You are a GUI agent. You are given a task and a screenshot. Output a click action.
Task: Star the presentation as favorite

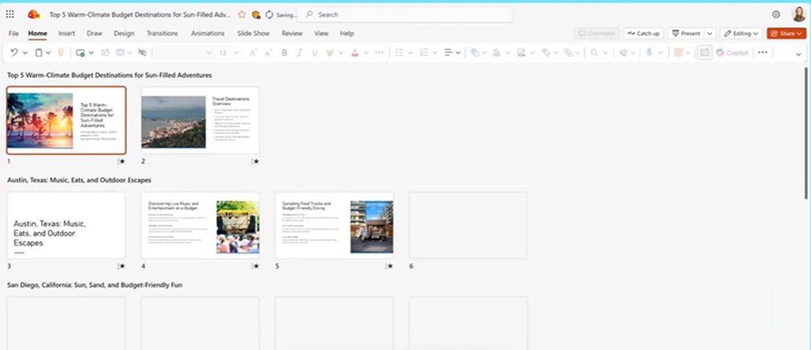(242, 14)
